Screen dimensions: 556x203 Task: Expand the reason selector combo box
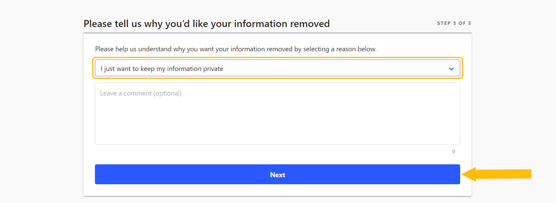coord(338,68)
